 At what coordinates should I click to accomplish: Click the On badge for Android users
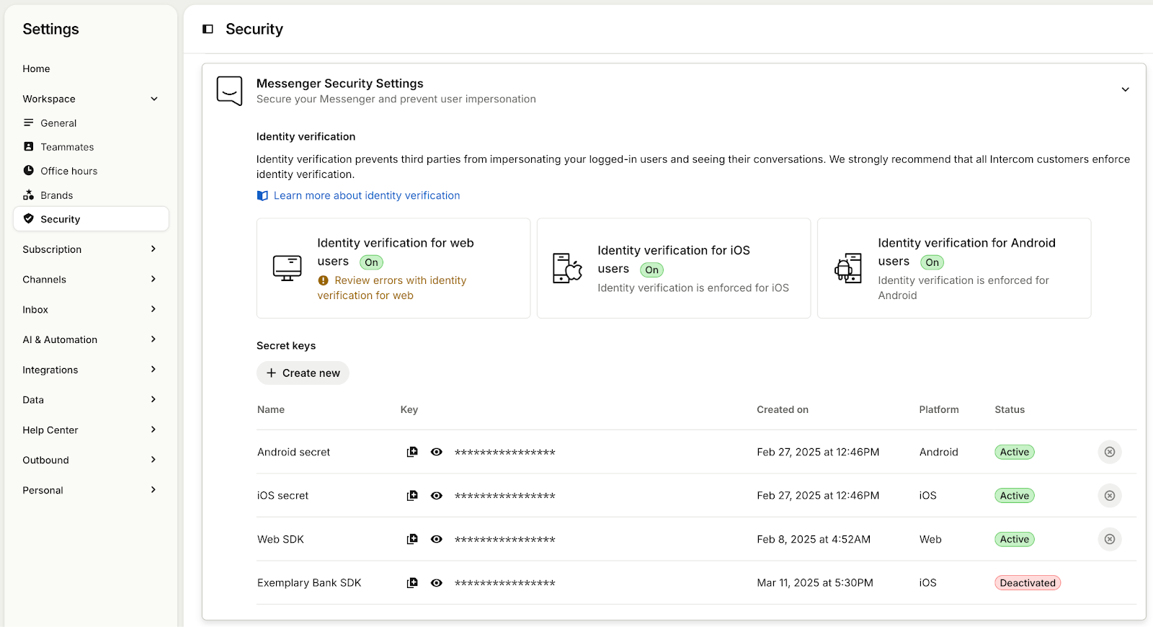[x=932, y=262]
